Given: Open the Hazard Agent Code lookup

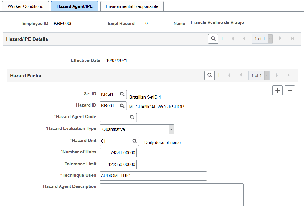Looking at the screenshot, I should tap(132, 117).
